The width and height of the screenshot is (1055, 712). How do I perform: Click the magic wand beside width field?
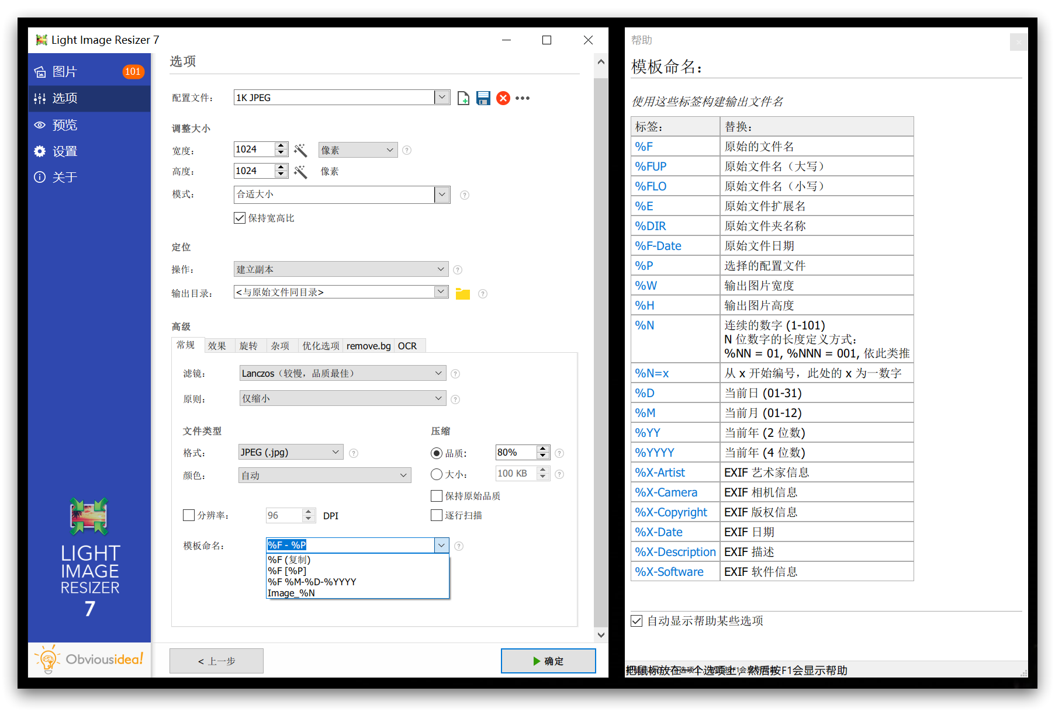[300, 150]
